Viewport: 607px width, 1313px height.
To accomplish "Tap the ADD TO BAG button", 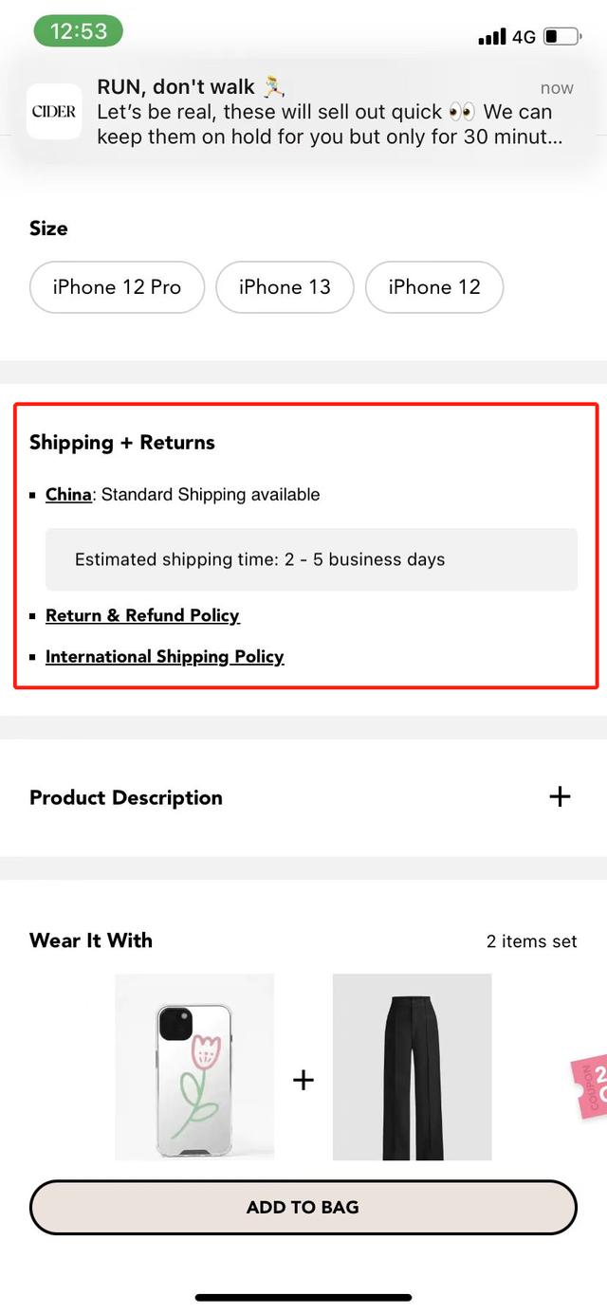I will [303, 1207].
